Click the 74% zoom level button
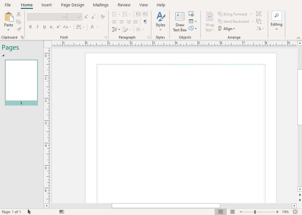The width and height of the screenshot is (302, 215). (285, 212)
